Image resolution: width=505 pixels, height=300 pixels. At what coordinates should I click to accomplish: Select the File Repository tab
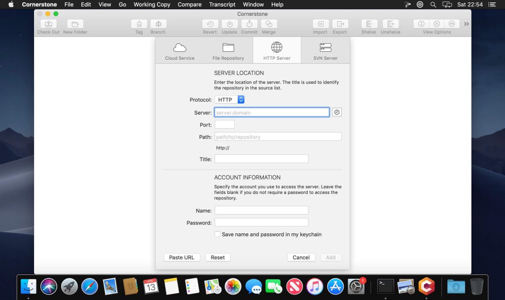(x=228, y=51)
